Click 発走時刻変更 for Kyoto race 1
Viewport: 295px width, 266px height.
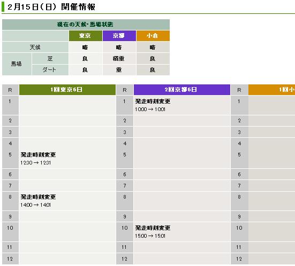coord(153,101)
